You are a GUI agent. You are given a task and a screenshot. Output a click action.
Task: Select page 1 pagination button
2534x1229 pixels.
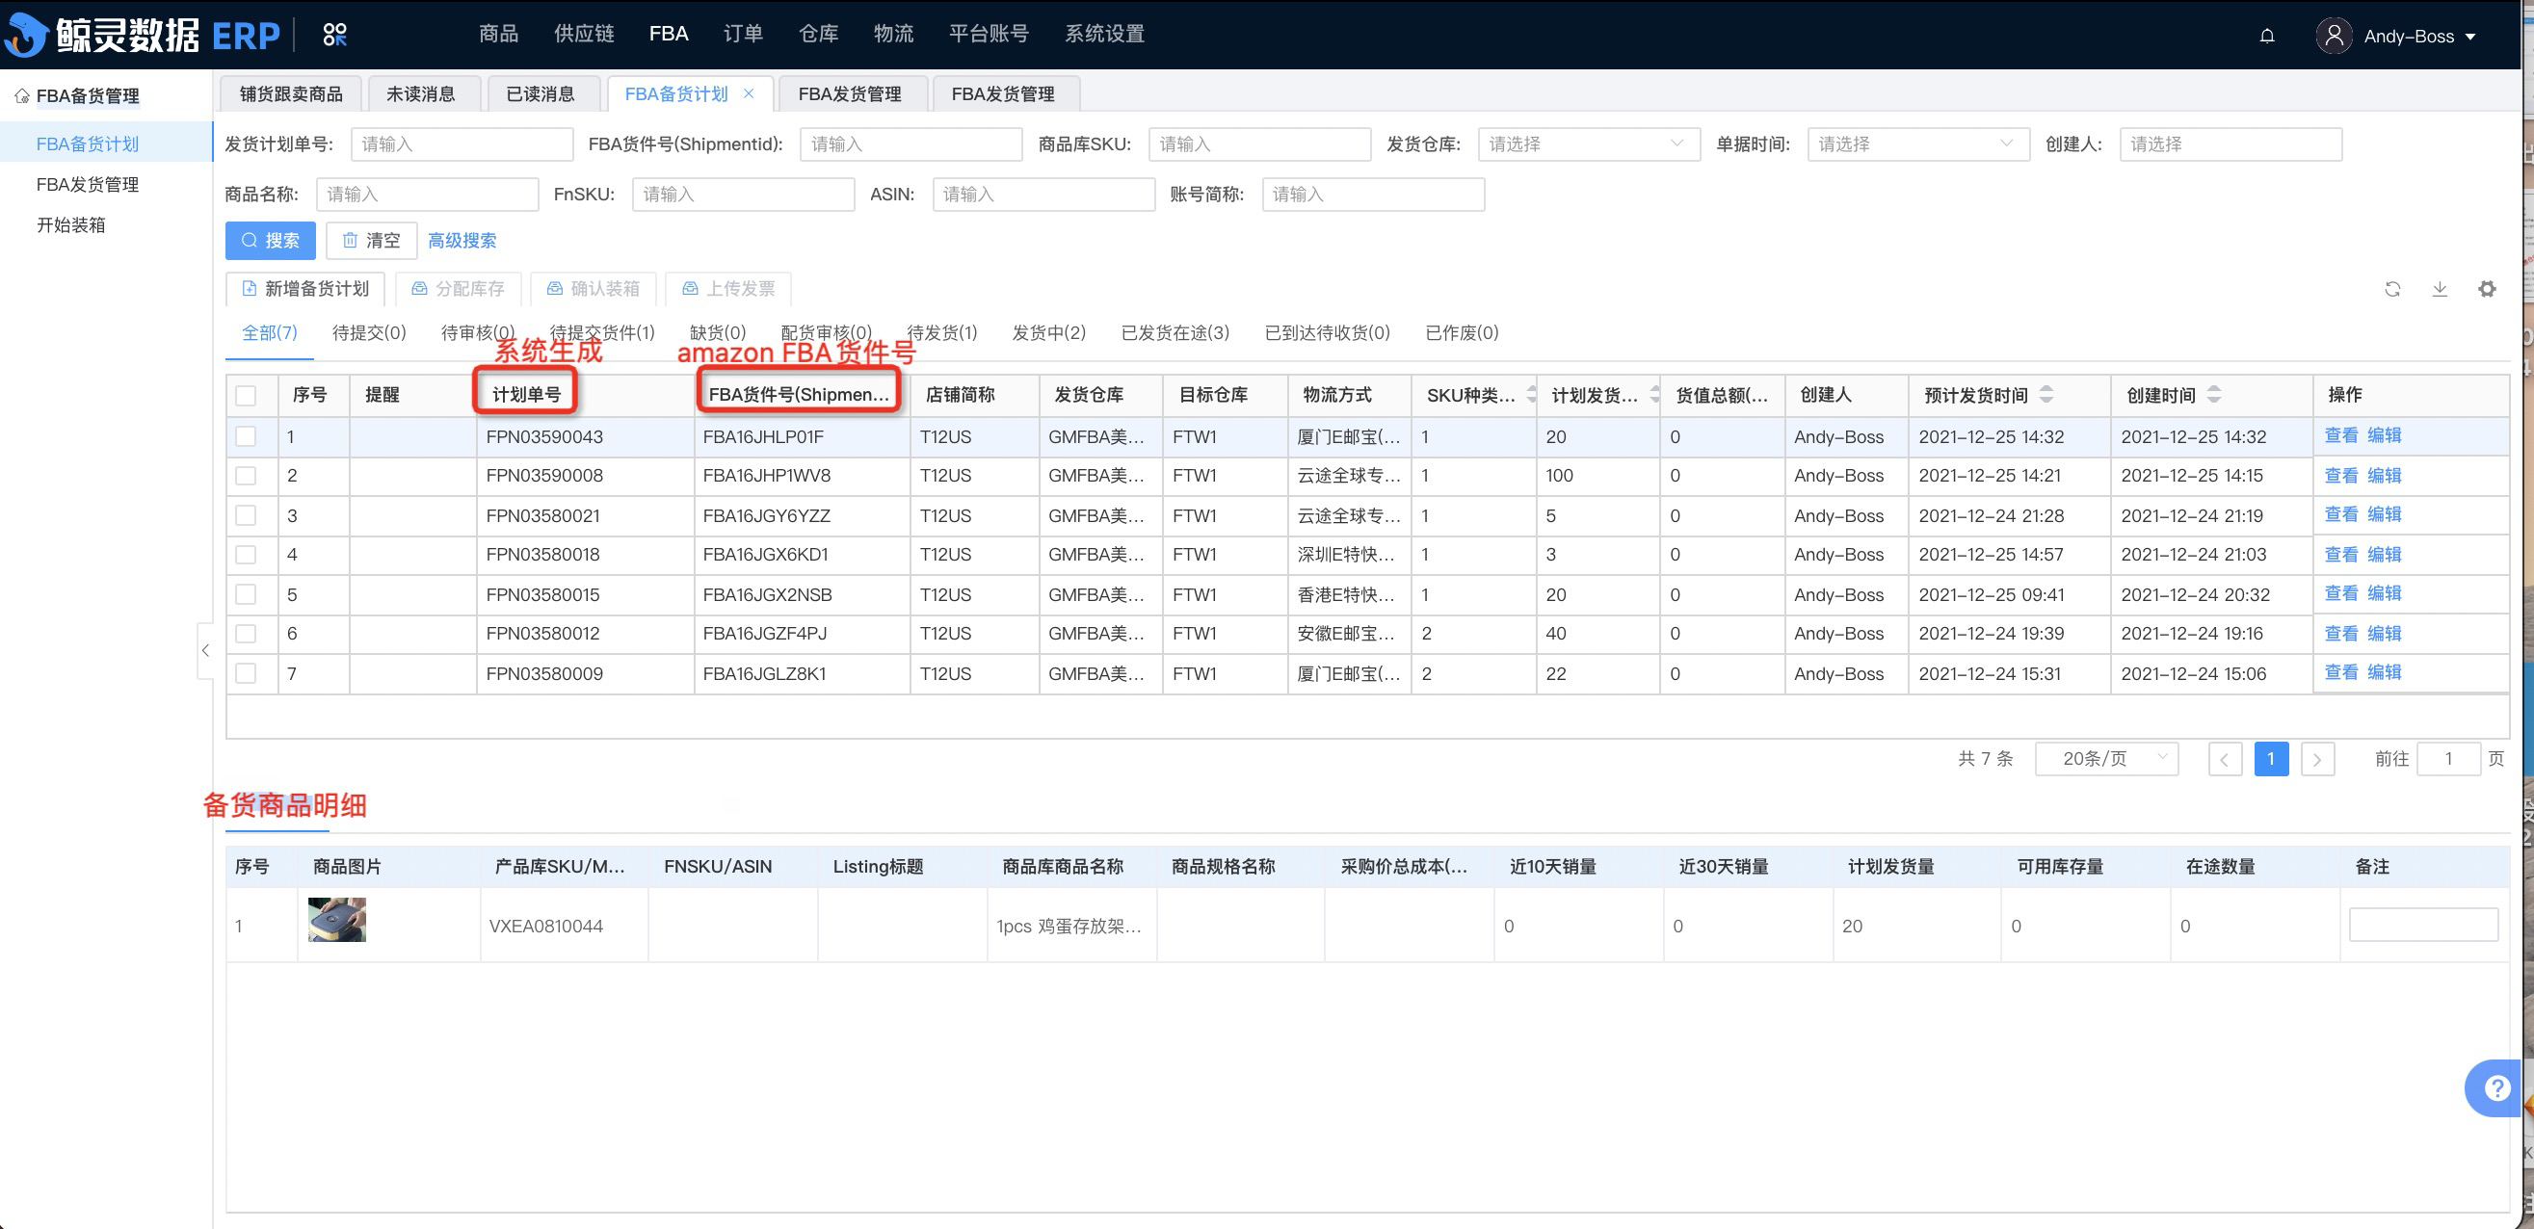point(2270,759)
